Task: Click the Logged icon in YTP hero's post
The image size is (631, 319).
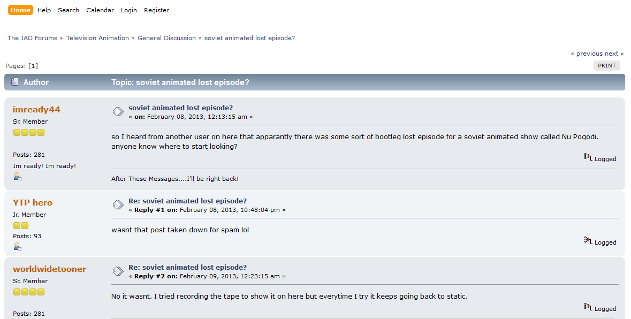Action: 588,241
